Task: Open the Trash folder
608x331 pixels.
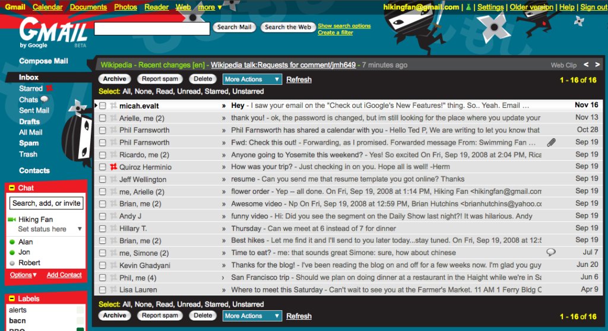Action: [28, 154]
